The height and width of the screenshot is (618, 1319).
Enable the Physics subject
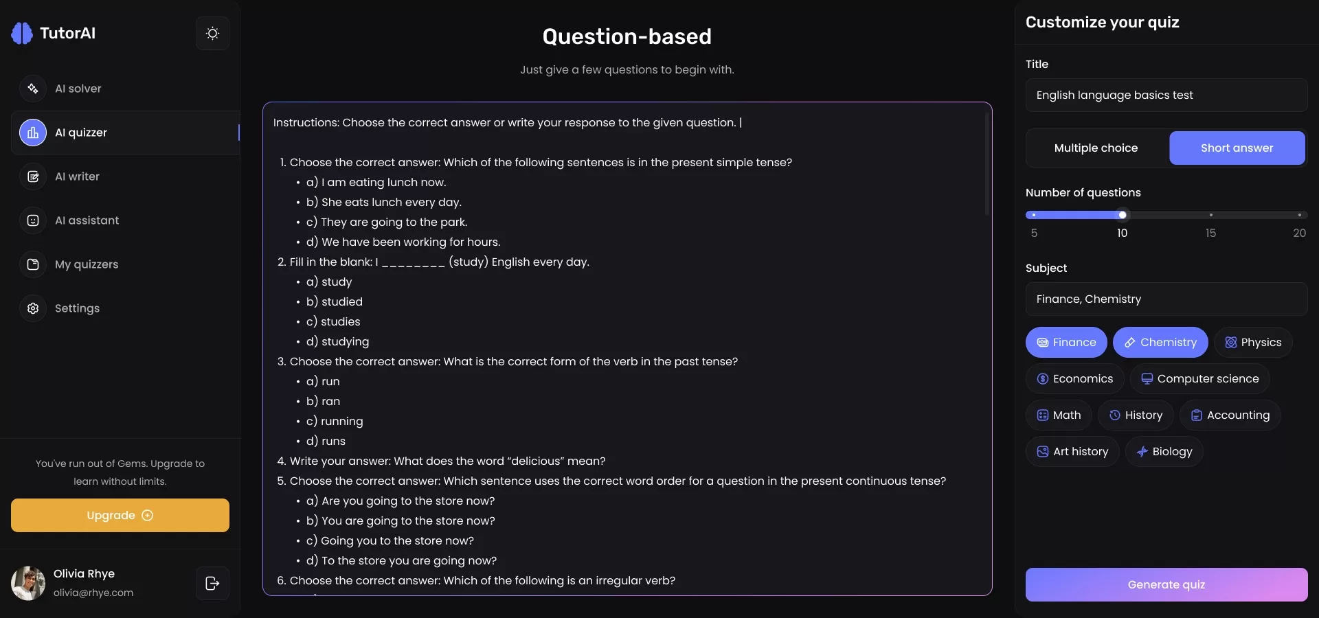coord(1253,342)
